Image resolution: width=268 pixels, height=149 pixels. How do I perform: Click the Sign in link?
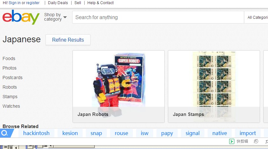[x=15, y=3]
